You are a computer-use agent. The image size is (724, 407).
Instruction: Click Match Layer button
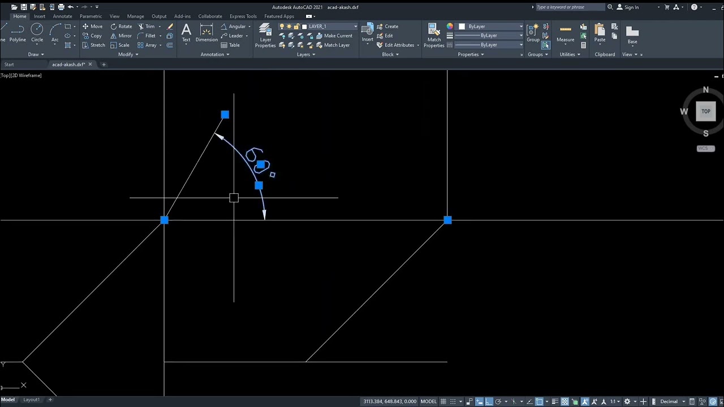[x=333, y=45]
